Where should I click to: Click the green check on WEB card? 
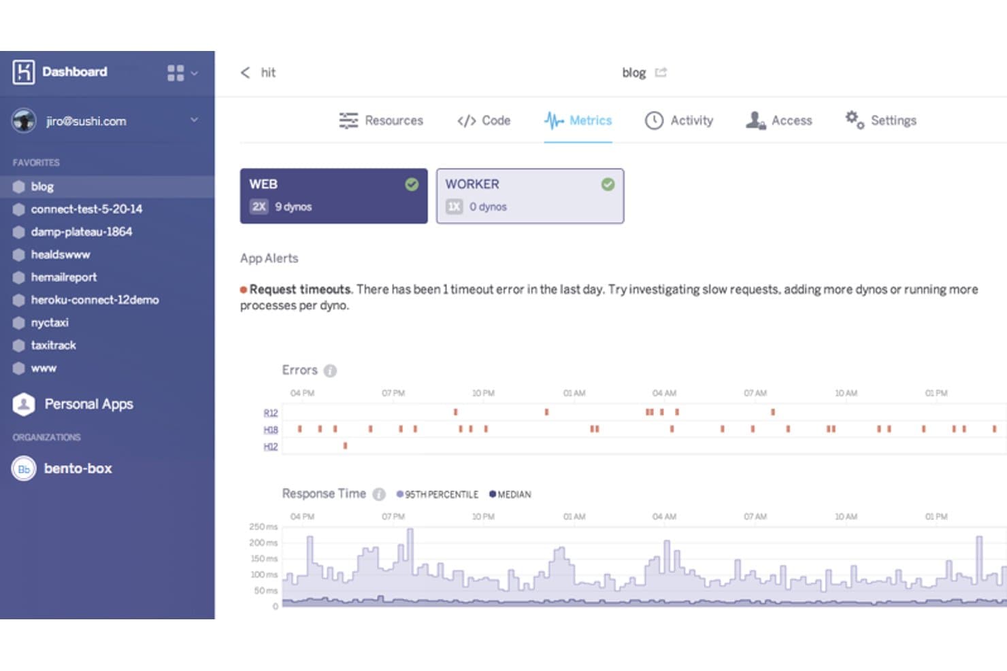click(412, 184)
